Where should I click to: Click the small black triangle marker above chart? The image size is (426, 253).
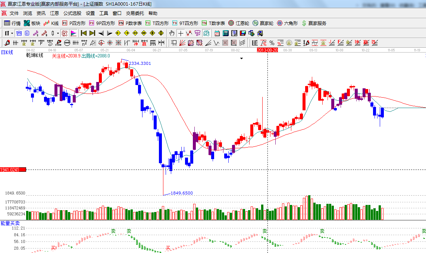tap(242, 58)
